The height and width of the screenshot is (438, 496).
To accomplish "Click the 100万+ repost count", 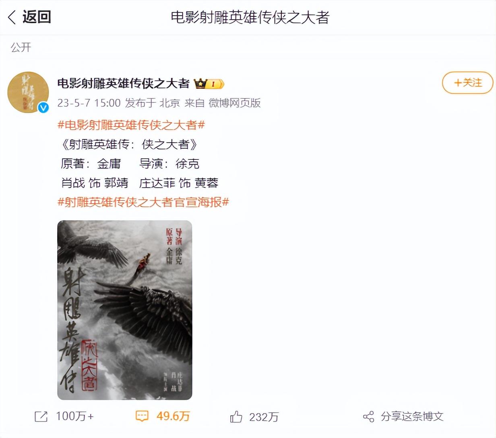I will pyautogui.click(x=74, y=416).
